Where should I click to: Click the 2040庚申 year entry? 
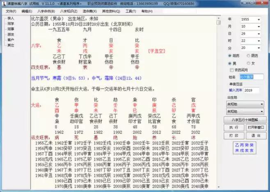click(x=200, y=186)
